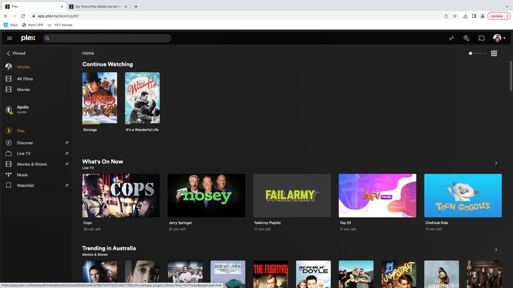Open the Republic of Doyle poster
This screenshot has width=513, height=288.
click(x=313, y=274)
